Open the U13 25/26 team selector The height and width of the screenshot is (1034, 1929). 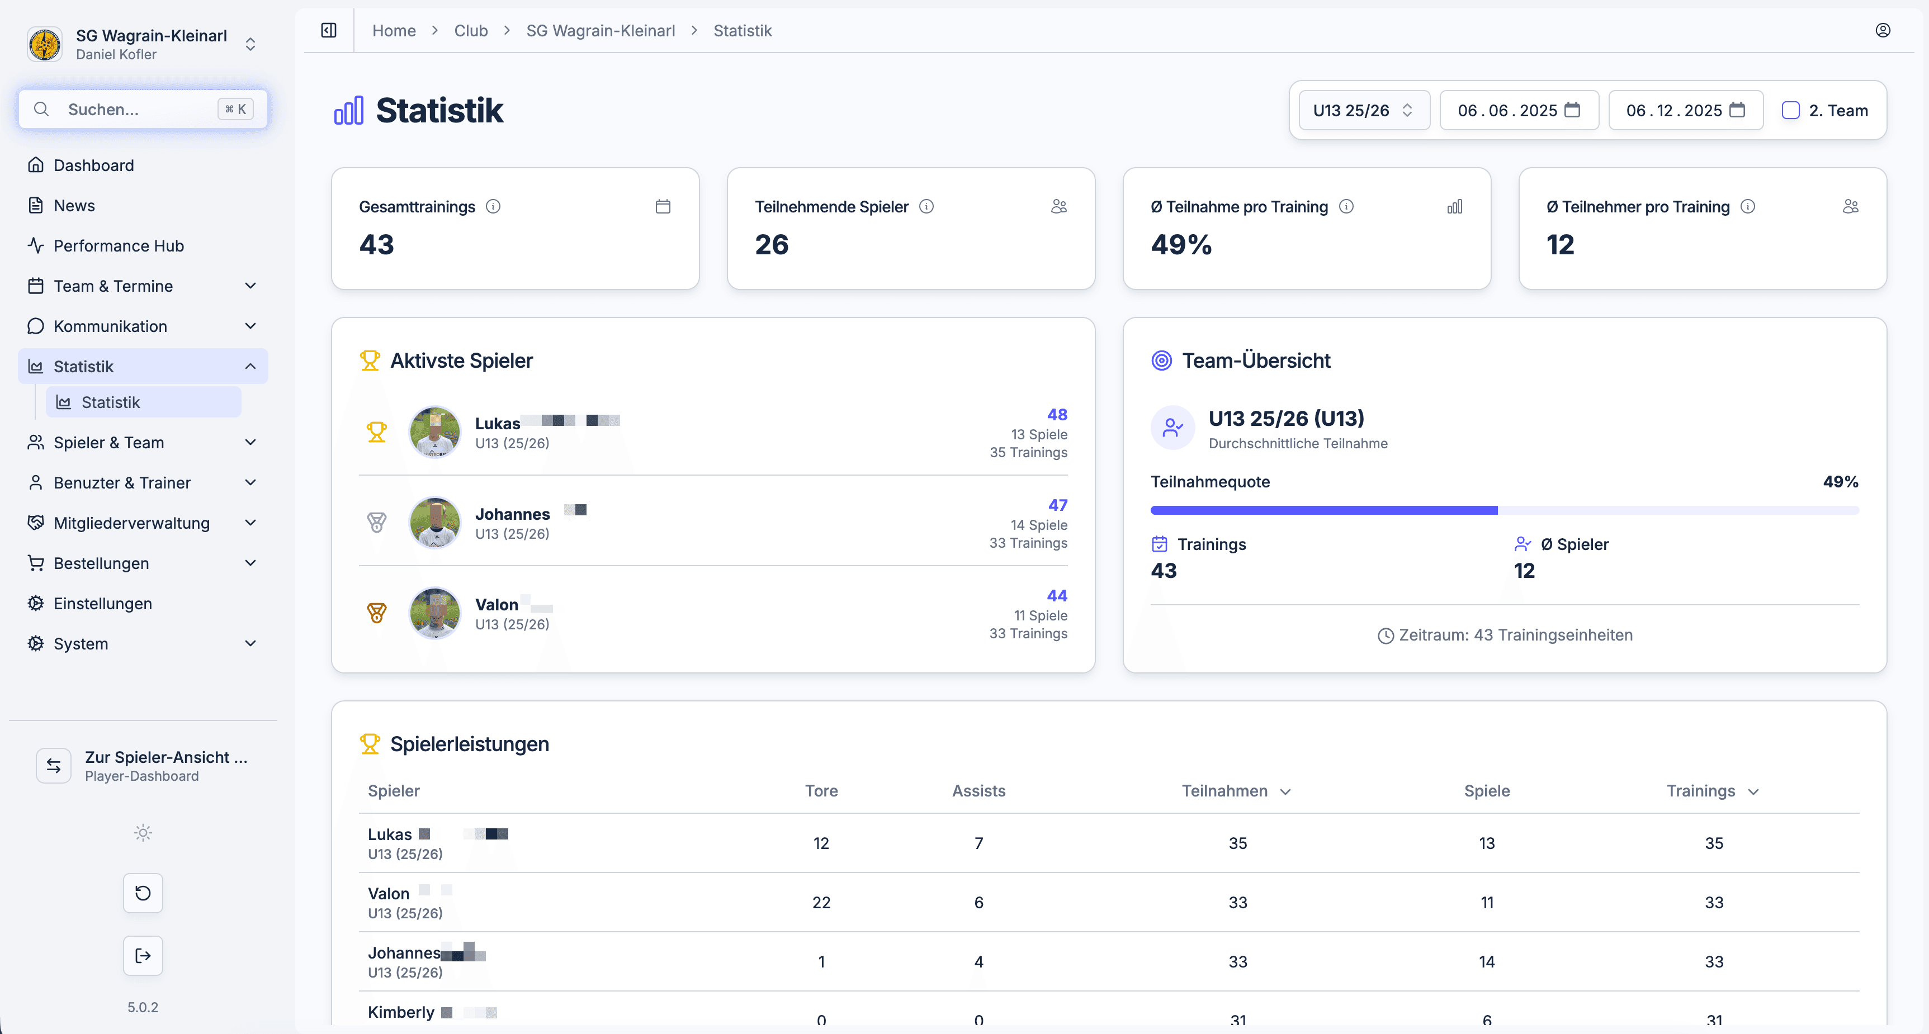point(1364,111)
